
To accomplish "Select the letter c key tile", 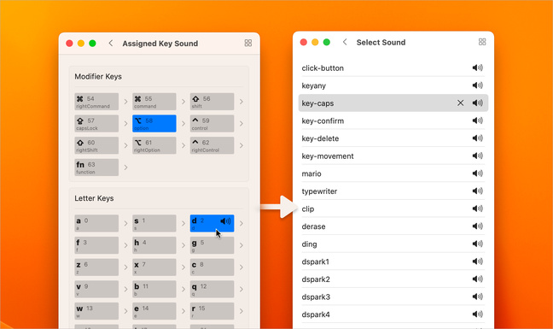I will click(x=212, y=267).
